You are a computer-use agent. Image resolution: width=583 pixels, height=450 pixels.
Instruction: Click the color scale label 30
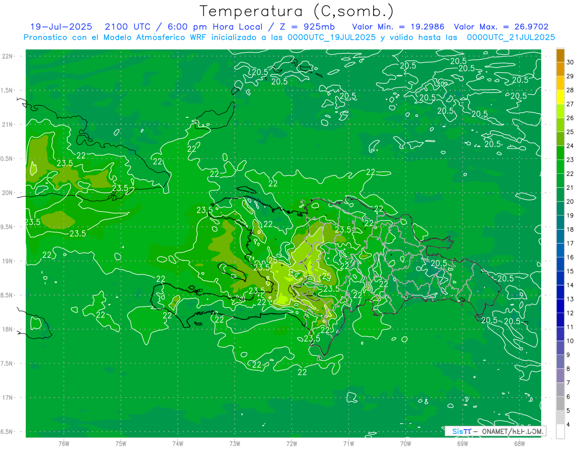coord(570,62)
